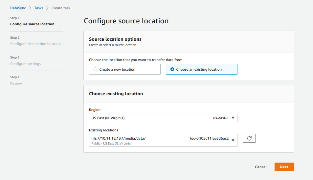313x180 pixels.
Task: Open the Region dropdown showing US East (N. Virginia)
Action: tap(163, 118)
